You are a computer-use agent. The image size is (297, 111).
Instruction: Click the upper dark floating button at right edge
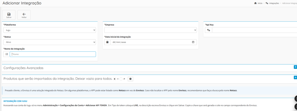296,99
